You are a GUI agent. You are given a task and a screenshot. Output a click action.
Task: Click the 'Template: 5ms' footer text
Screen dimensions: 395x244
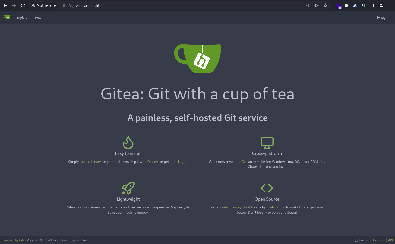click(77, 240)
